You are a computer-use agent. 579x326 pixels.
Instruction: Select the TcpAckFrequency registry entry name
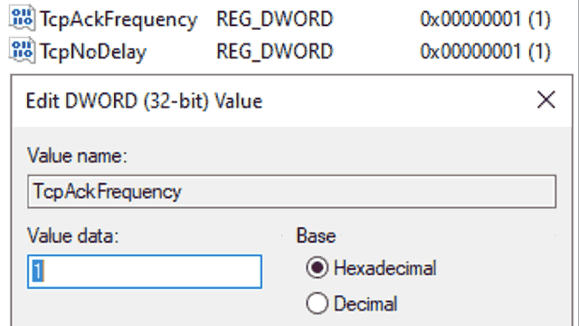[x=119, y=19]
